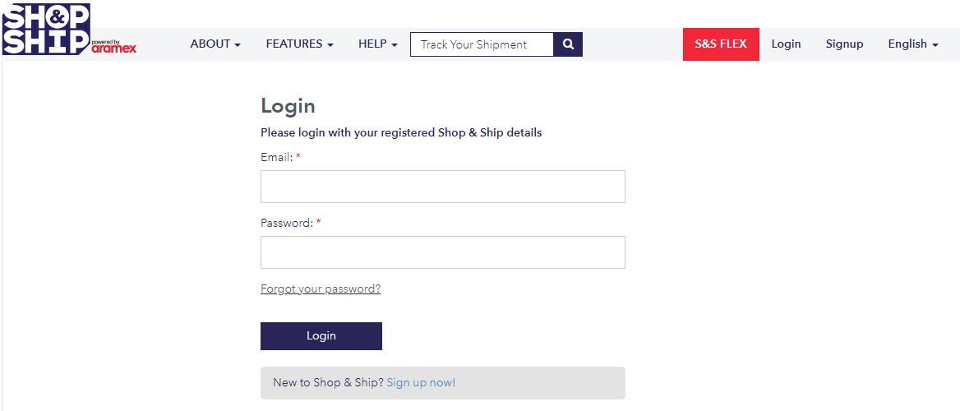Click the caret arrow beside FEATURES

click(330, 45)
